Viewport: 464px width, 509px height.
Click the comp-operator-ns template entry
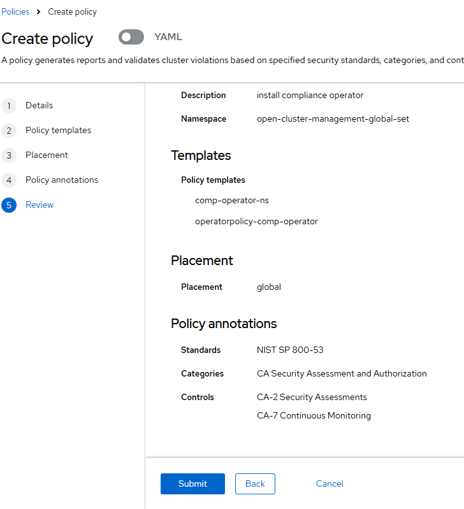232,201
